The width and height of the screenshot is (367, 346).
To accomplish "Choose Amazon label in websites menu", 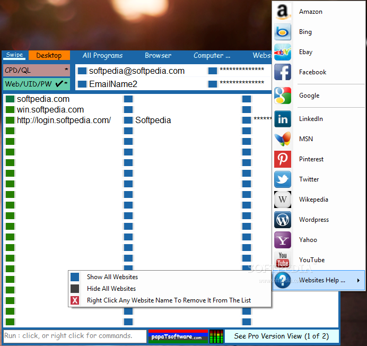I will click(311, 12).
